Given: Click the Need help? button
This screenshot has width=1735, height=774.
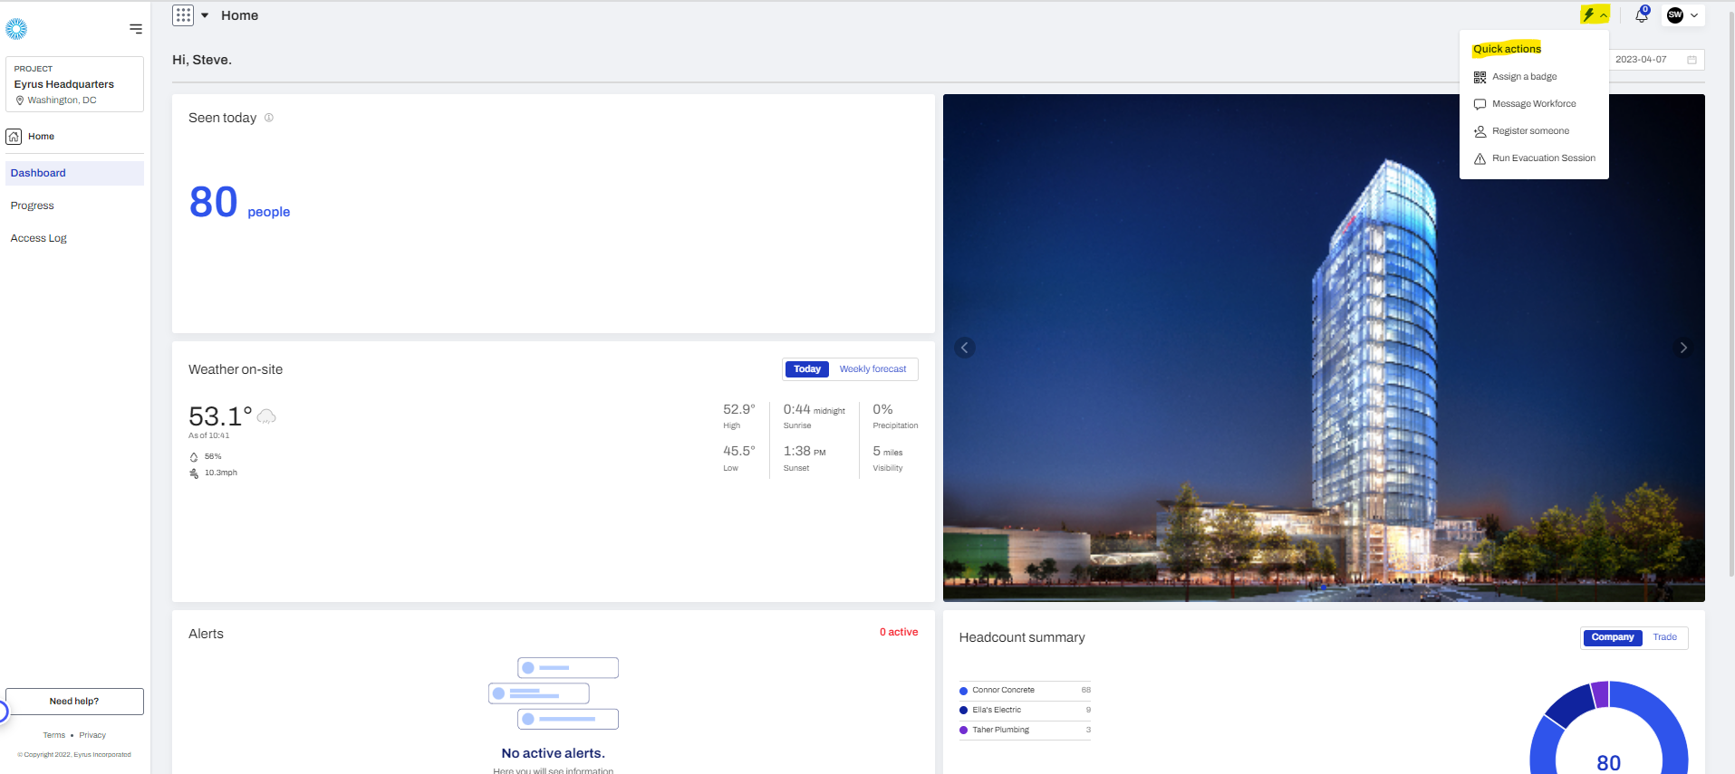Looking at the screenshot, I should pyautogui.click(x=74, y=702).
